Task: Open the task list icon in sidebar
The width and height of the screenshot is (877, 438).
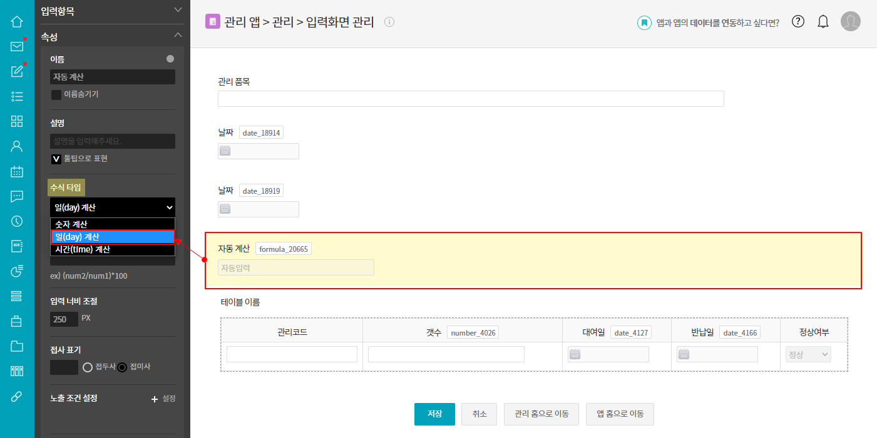Action: [17, 96]
